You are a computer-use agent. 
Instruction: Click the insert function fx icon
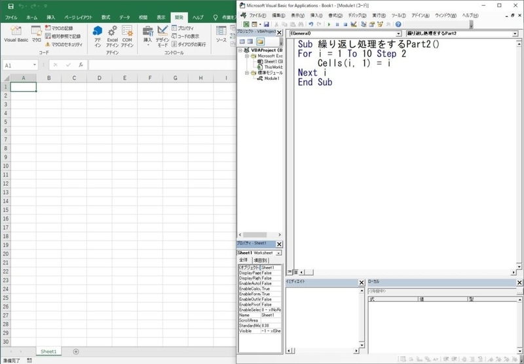coord(81,65)
